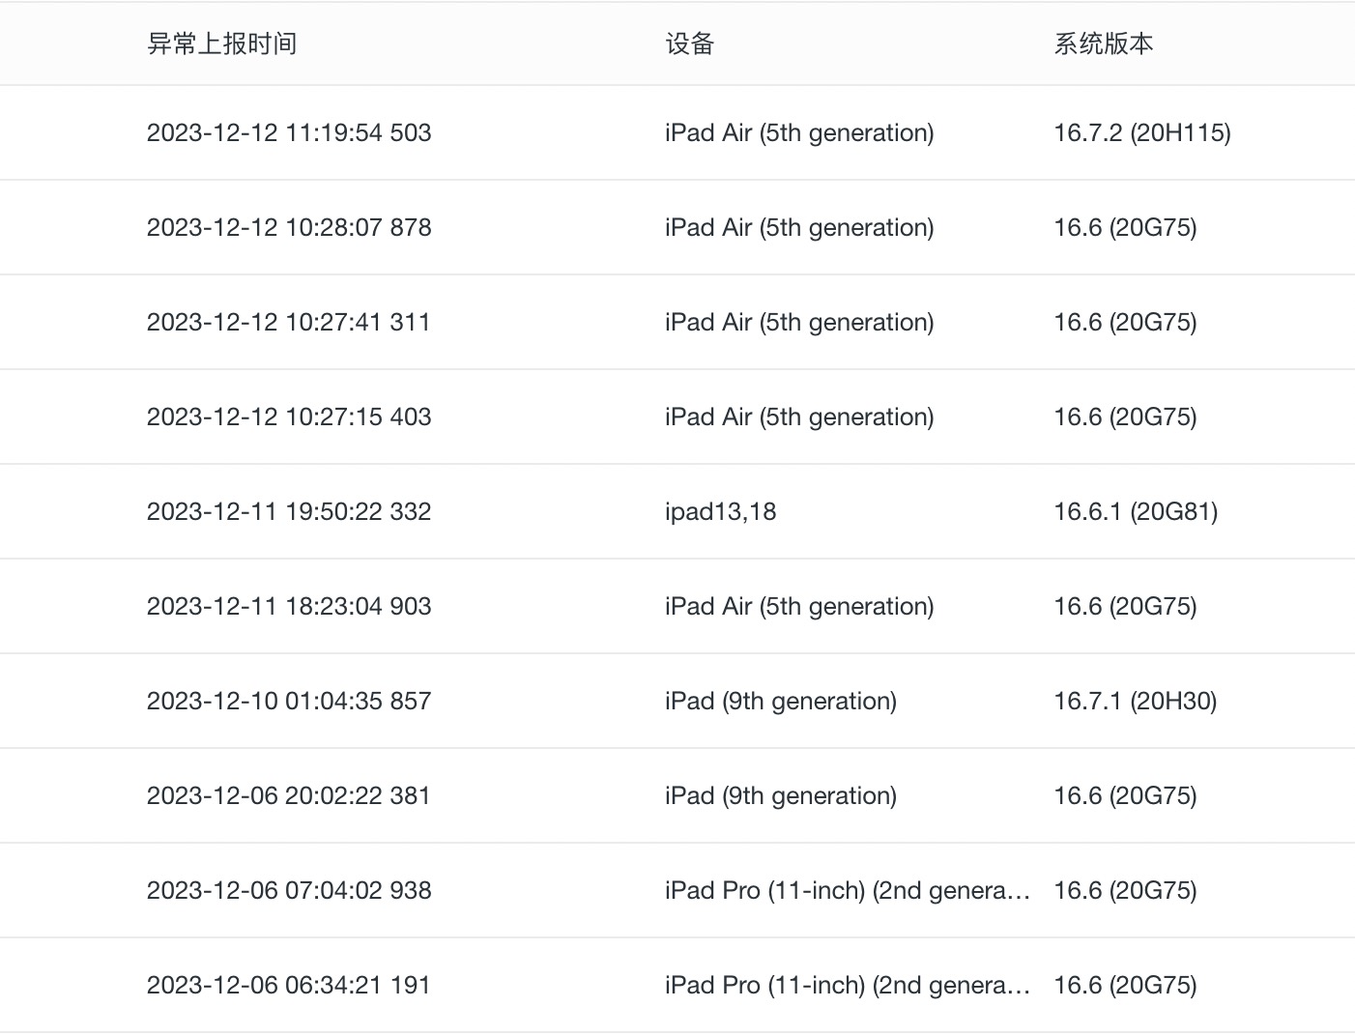
Task: Select timestamp 2023-12-12 10:27:41 311
Action: coord(288,322)
